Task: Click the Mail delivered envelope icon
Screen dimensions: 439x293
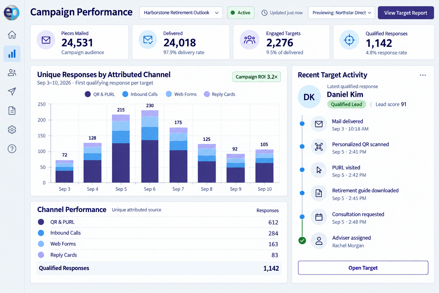Action: (319, 124)
